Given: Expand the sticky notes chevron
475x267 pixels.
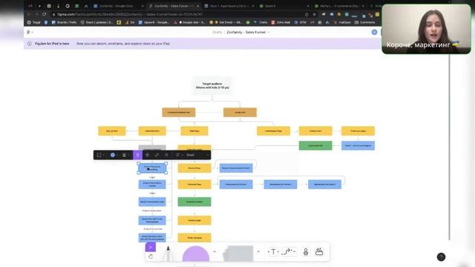Looking at the screenshot, I should [258, 251].
